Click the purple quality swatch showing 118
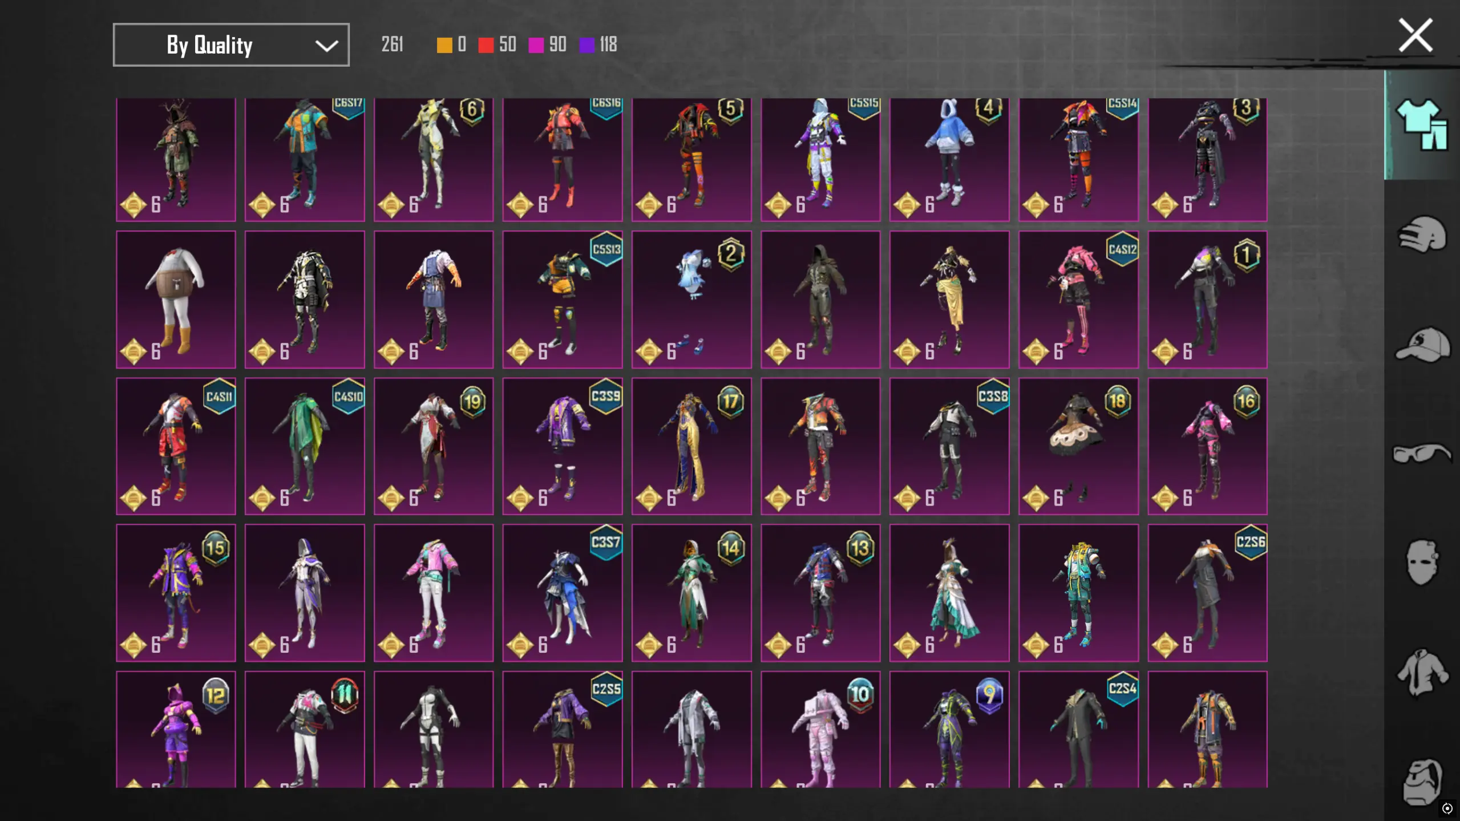 [587, 45]
